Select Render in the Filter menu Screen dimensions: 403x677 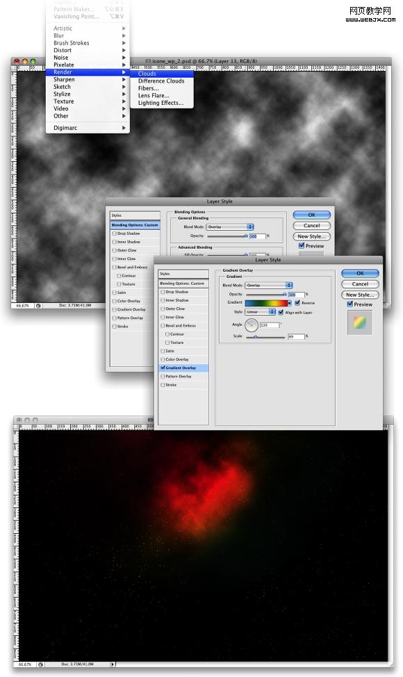point(88,72)
